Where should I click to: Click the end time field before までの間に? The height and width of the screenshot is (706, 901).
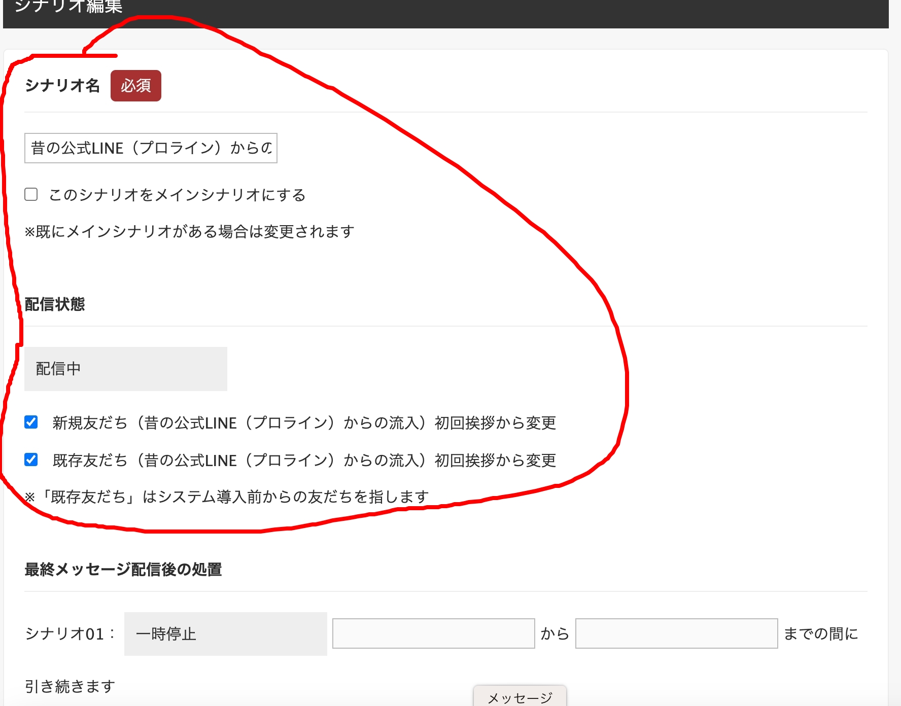click(677, 633)
